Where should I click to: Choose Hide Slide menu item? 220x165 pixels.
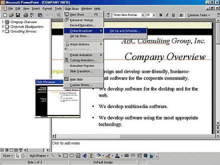(x=84, y=79)
